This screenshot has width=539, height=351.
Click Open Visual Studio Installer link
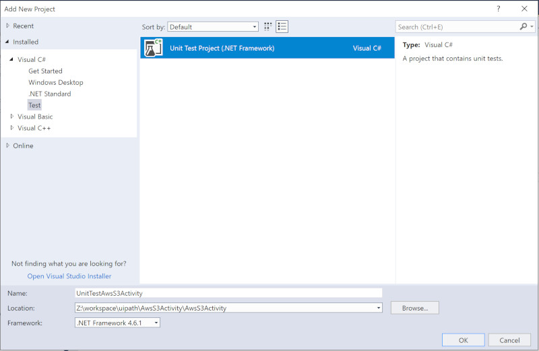[x=69, y=276]
